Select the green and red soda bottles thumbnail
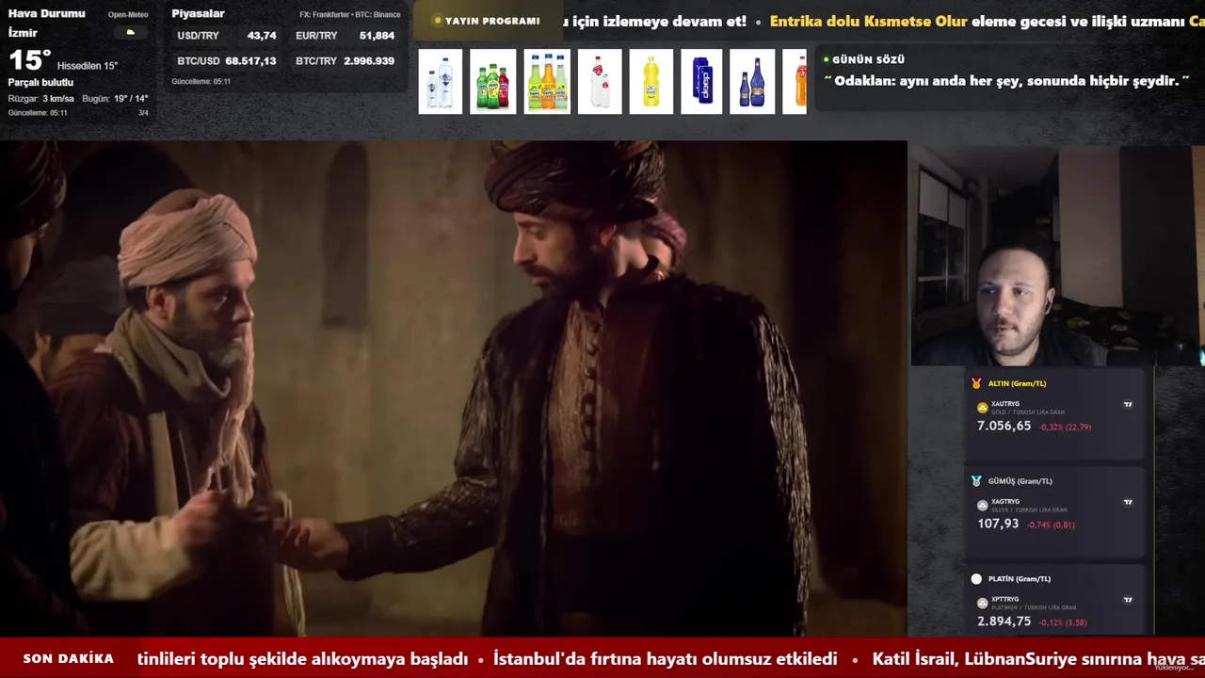The height and width of the screenshot is (678, 1205). (492, 82)
